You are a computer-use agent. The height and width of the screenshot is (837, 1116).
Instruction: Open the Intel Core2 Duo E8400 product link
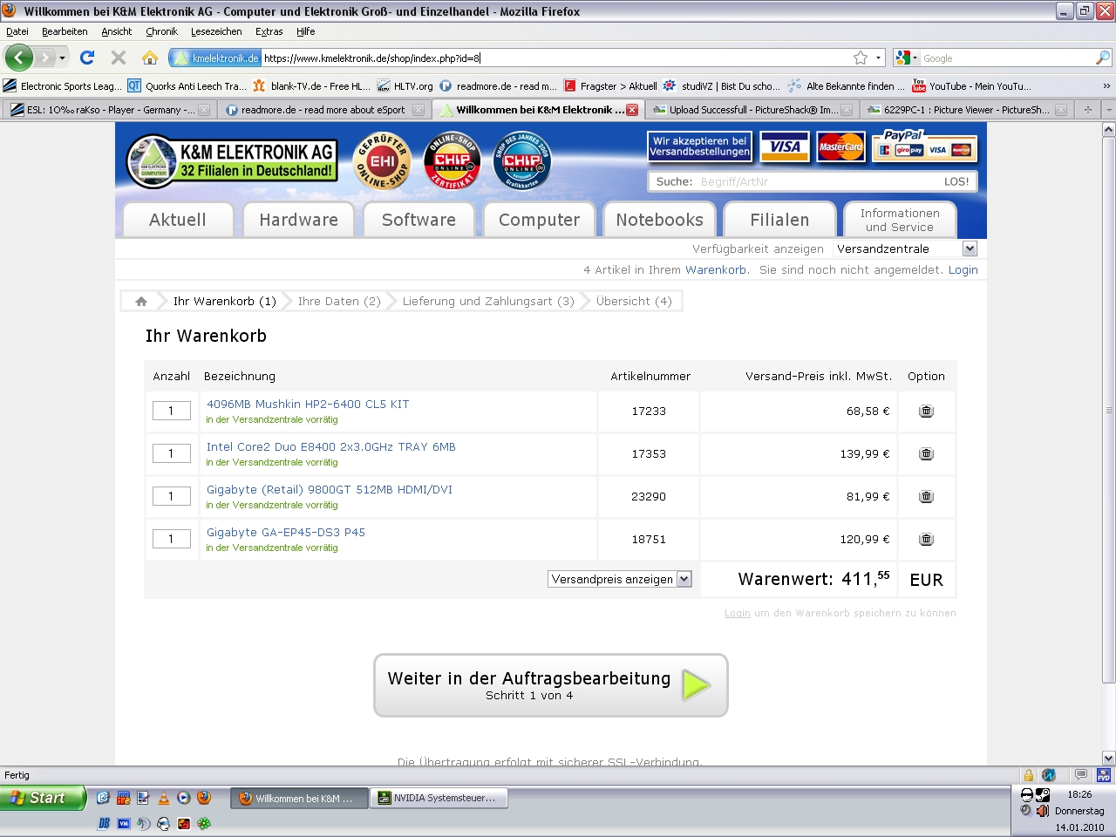pyautogui.click(x=331, y=446)
